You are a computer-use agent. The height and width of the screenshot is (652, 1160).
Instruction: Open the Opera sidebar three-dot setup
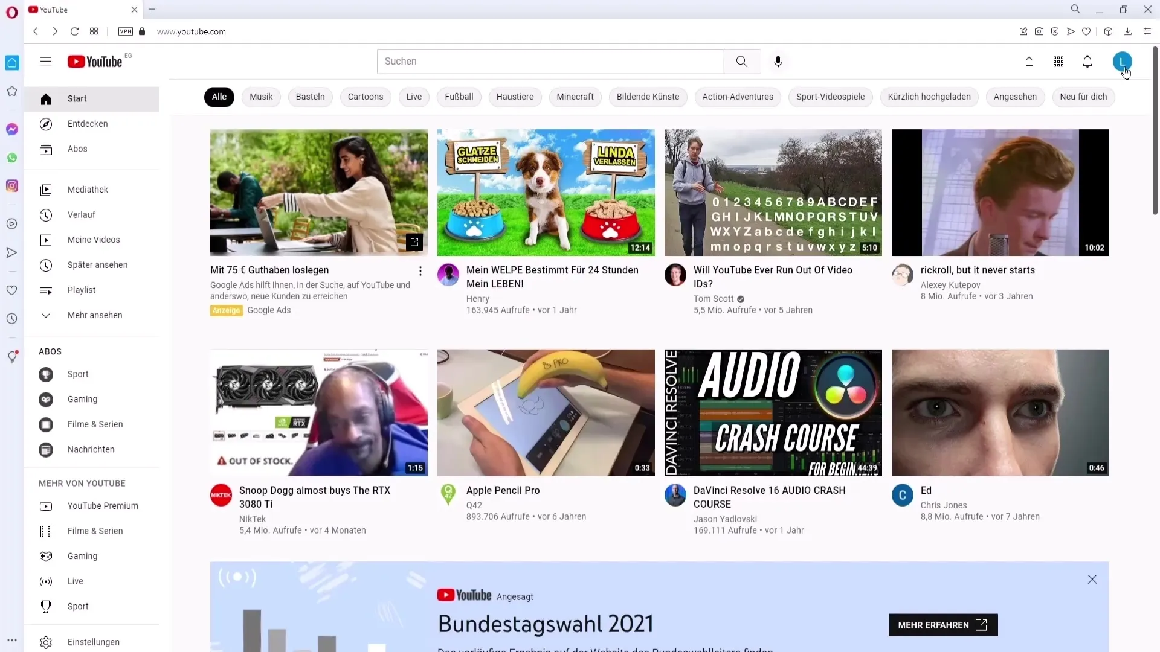click(12, 640)
